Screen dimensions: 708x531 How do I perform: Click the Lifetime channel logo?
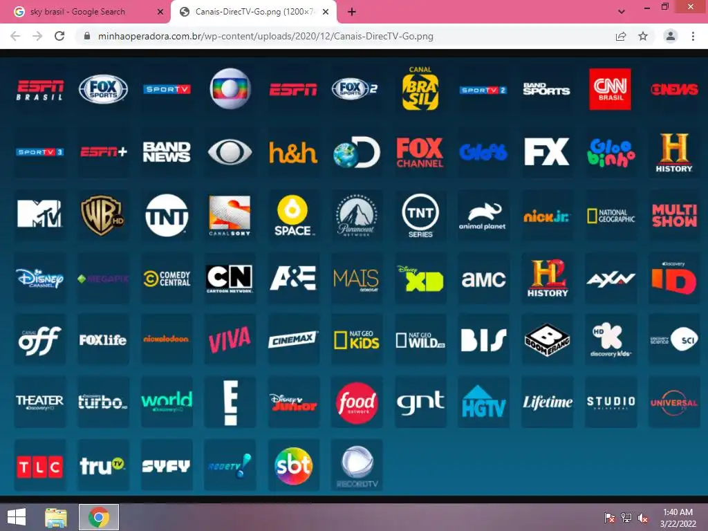coord(548,402)
